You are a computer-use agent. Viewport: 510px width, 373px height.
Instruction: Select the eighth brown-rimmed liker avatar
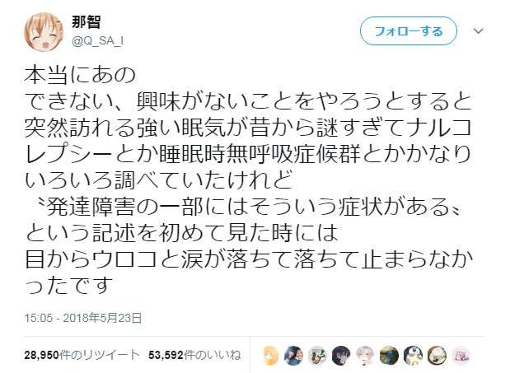pyautogui.click(x=437, y=355)
